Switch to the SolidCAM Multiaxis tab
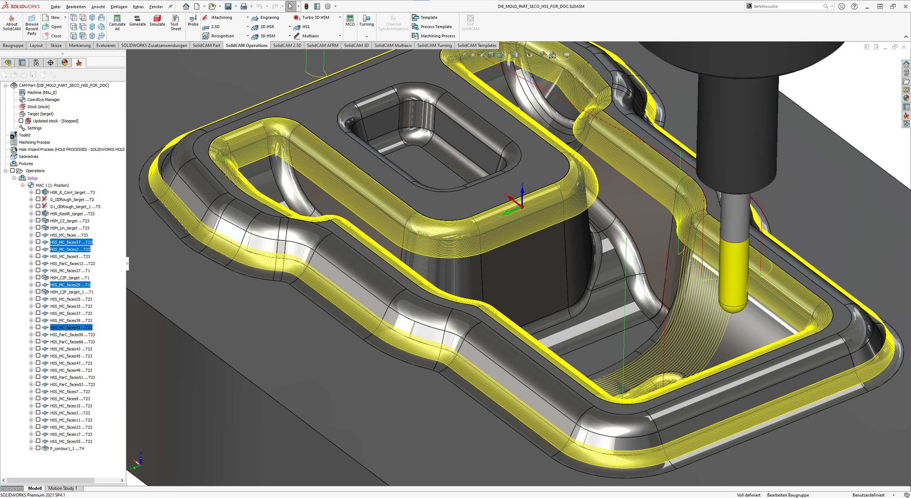Viewport: 911px width, 498px height. [393, 46]
